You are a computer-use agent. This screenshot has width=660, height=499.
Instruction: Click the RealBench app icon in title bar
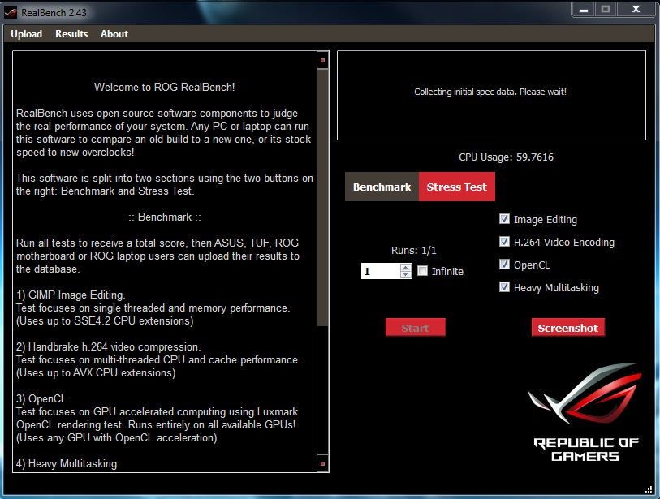coord(11,11)
